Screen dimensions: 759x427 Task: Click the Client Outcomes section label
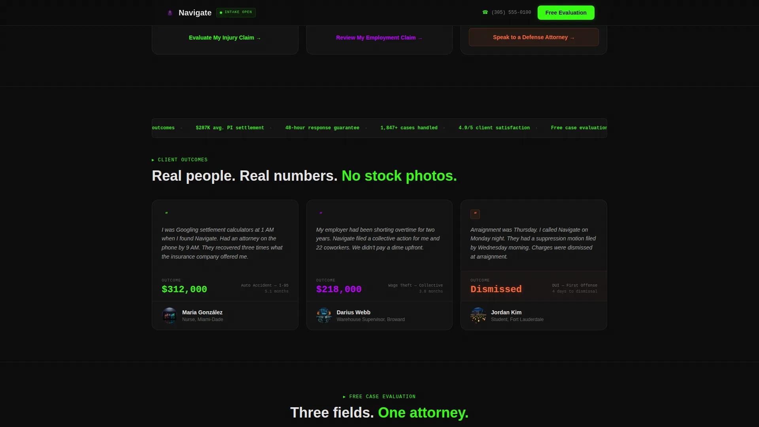pyautogui.click(x=179, y=160)
